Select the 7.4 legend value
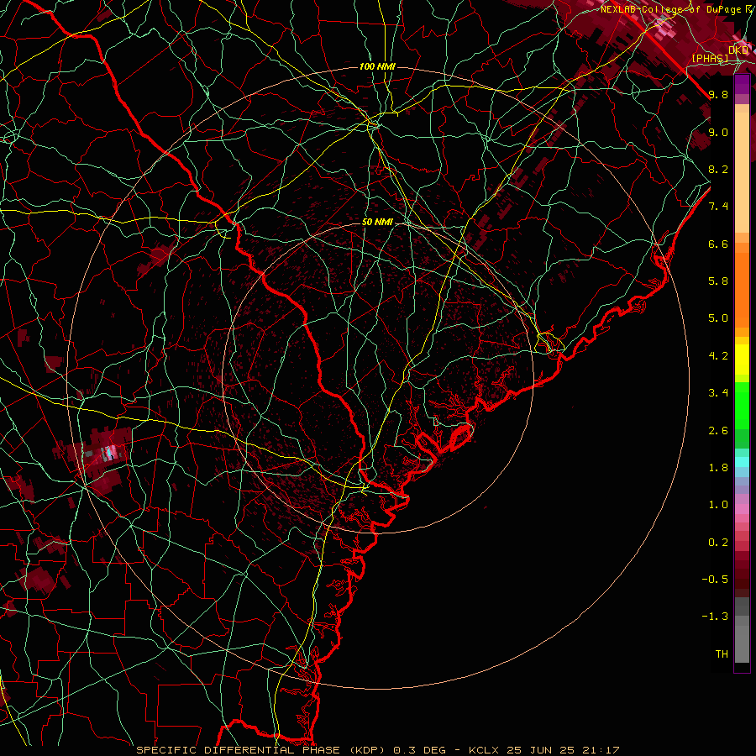756x756 pixels. 718,207
